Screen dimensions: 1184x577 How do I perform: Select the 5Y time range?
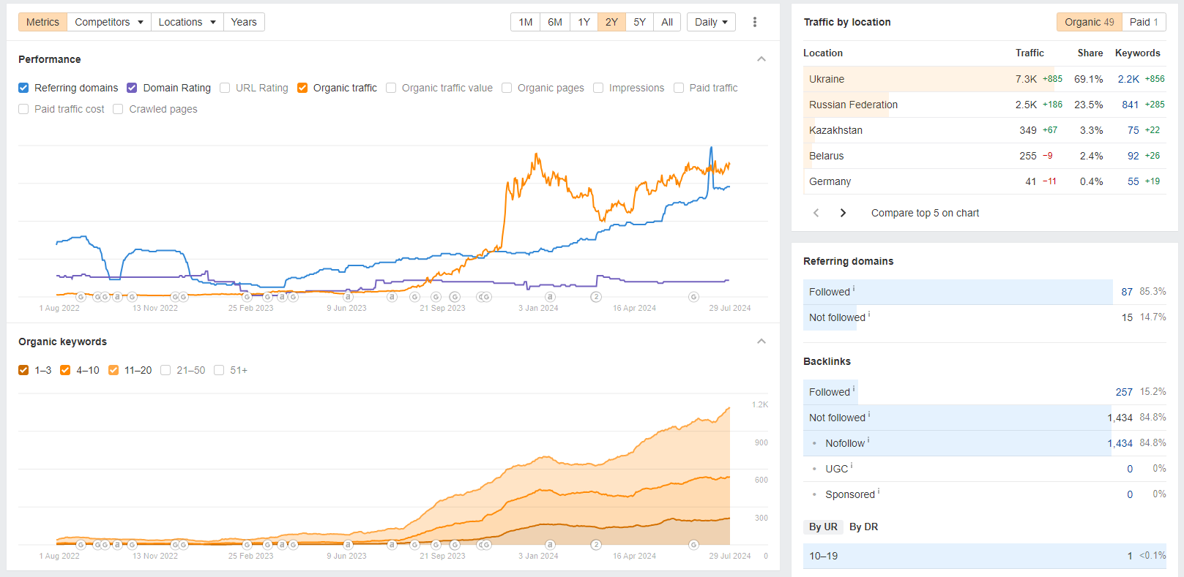click(639, 22)
